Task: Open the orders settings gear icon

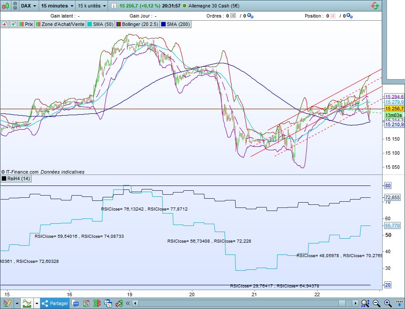Action: (x=250, y=16)
